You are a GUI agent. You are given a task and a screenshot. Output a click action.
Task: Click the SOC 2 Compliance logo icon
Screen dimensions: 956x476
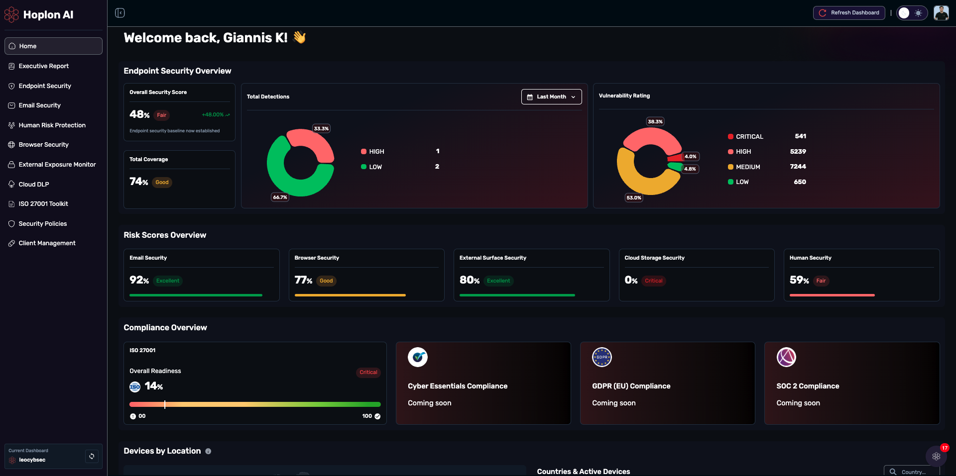[x=786, y=357]
